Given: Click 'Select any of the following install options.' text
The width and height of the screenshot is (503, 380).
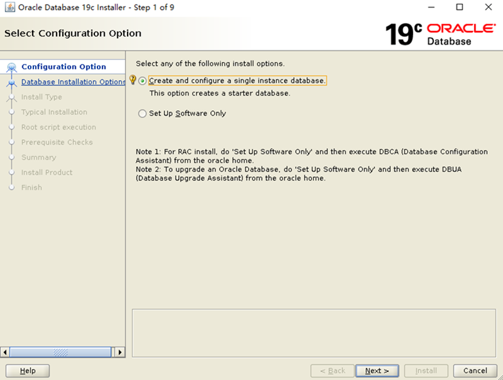Looking at the screenshot, I should coord(210,64).
